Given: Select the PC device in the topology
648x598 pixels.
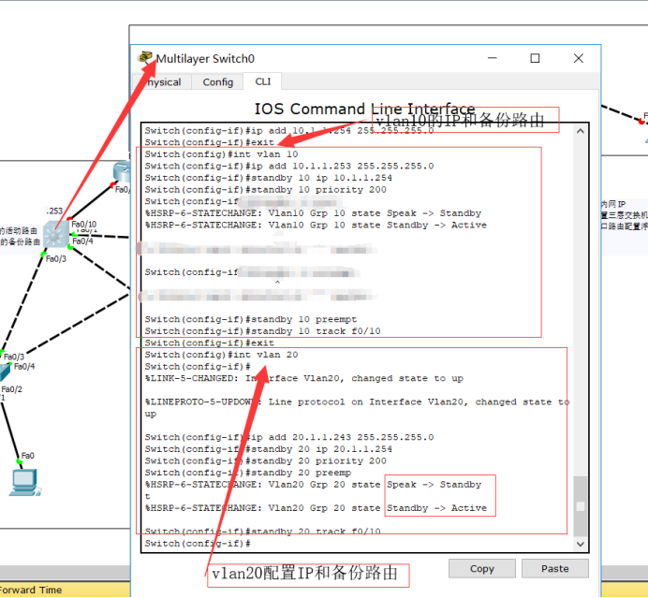Looking at the screenshot, I should [24, 482].
